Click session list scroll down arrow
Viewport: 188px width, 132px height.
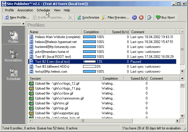[182, 116]
